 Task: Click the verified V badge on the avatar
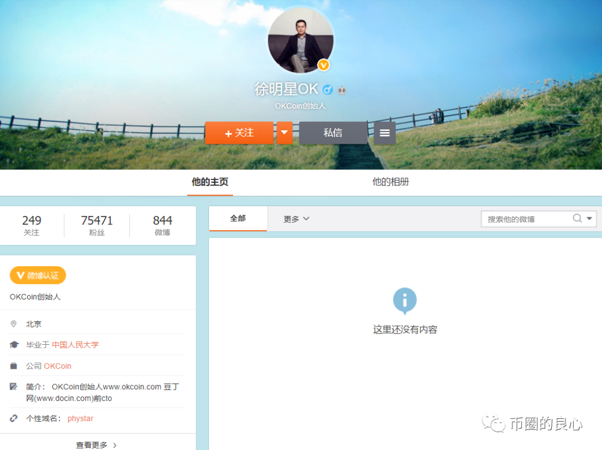tap(324, 66)
